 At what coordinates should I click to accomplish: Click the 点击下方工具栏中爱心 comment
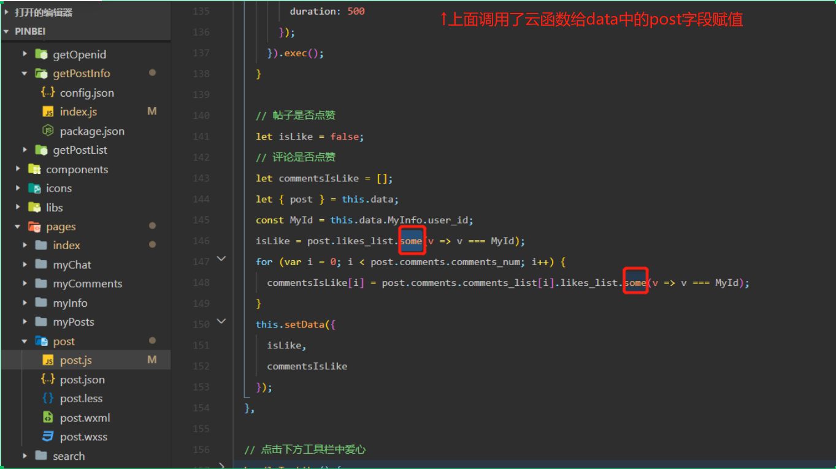point(305,449)
